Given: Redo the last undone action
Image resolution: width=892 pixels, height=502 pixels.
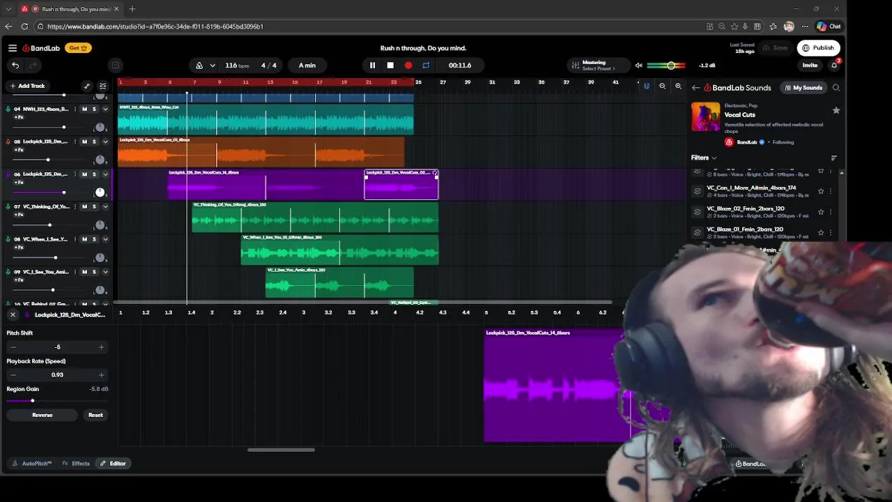Looking at the screenshot, I should point(32,66).
